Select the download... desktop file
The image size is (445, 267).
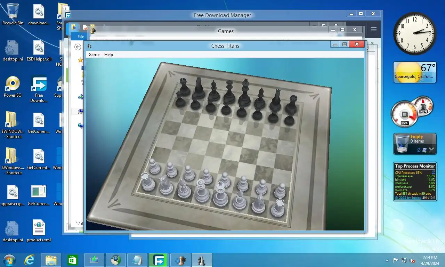39,14
